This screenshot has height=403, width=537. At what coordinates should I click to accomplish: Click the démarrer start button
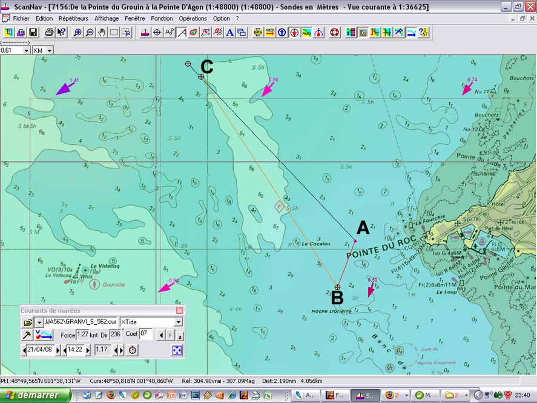click(35, 395)
